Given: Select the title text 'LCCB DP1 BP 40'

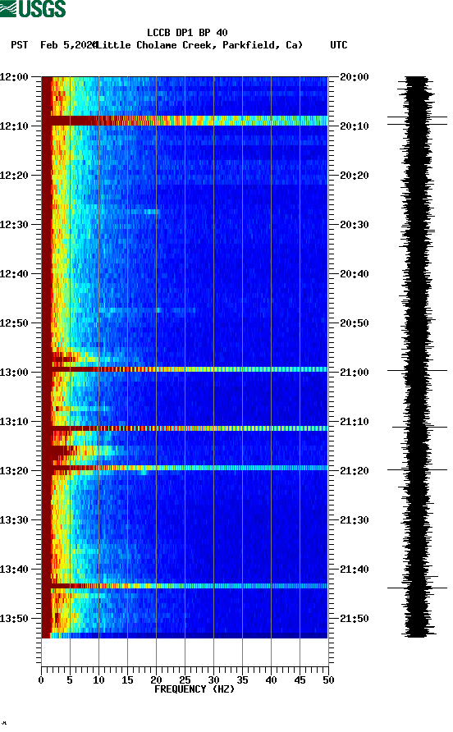Looking at the screenshot, I should (187, 33).
